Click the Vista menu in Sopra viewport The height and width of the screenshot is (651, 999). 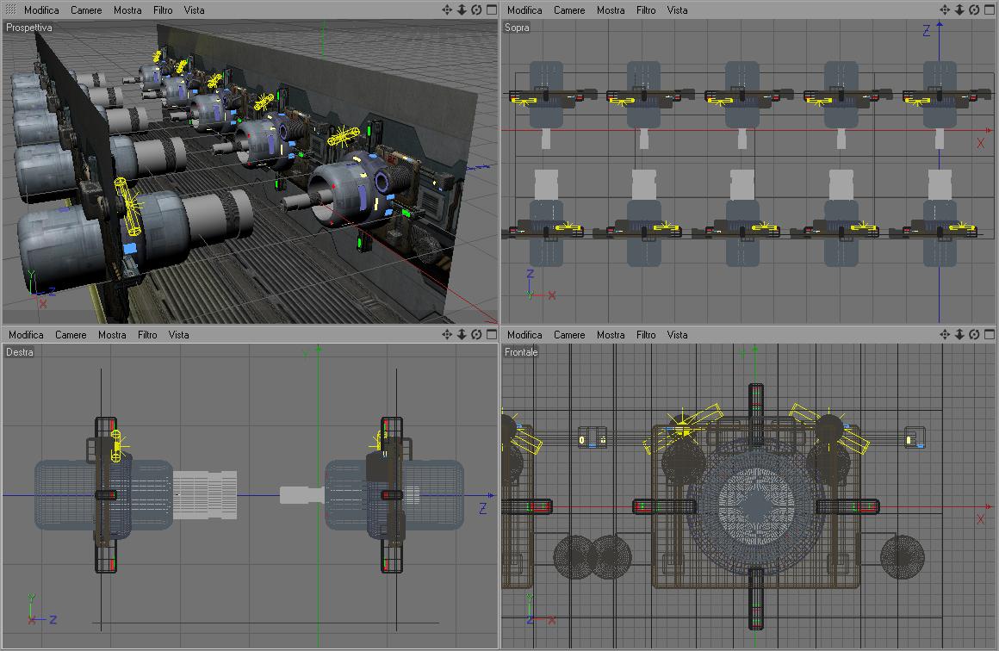click(x=677, y=10)
